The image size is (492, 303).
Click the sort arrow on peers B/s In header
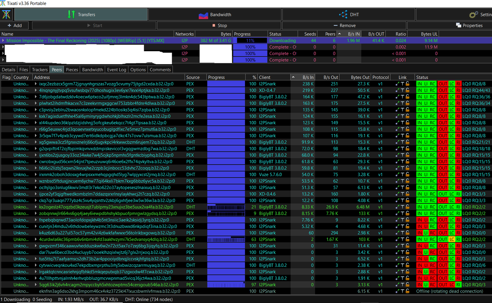(294, 77)
